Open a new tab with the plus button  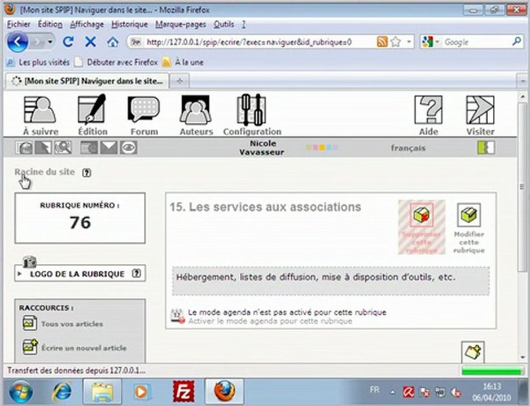click(179, 81)
